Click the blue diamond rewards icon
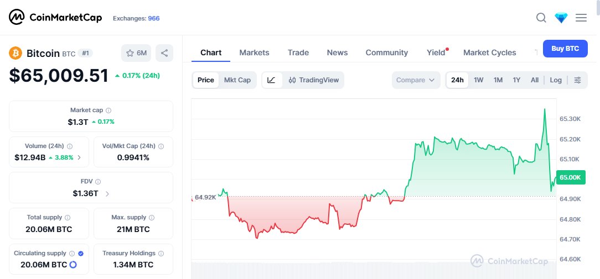 tap(561, 18)
